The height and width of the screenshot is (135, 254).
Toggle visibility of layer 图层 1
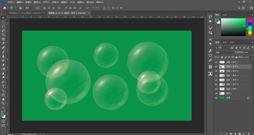216,93
